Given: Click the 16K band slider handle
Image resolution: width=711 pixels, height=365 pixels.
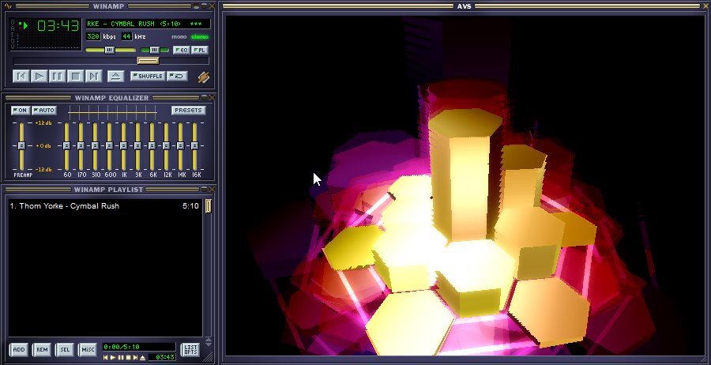Looking at the screenshot, I should click(194, 146).
